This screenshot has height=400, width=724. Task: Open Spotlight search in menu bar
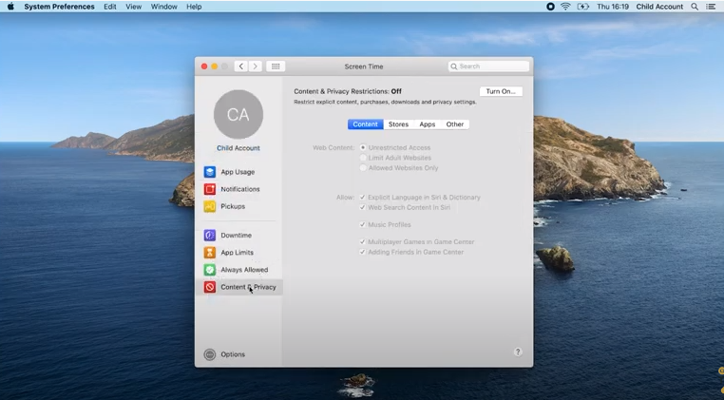click(x=694, y=7)
